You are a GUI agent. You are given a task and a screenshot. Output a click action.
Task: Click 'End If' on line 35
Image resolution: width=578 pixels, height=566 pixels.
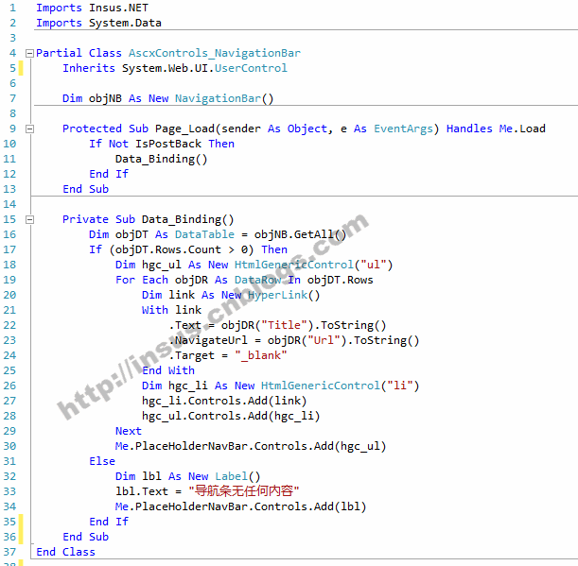click(x=109, y=522)
